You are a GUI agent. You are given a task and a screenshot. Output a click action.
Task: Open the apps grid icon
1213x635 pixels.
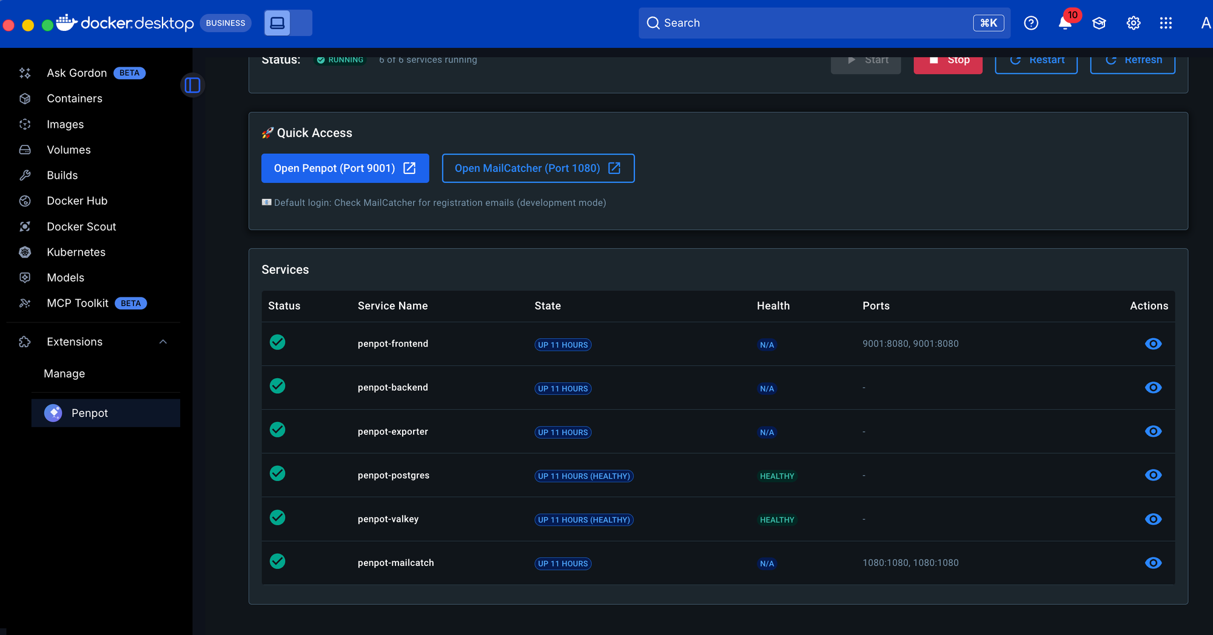(x=1166, y=23)
